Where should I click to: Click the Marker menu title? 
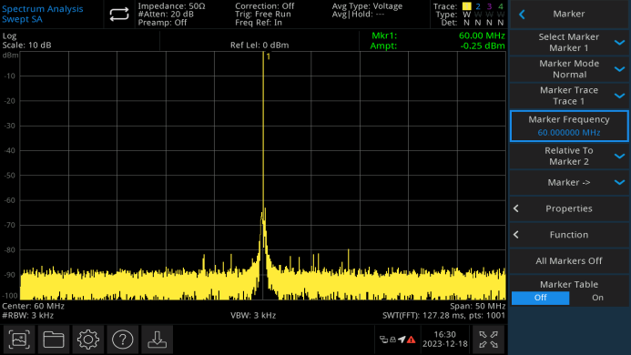[x=568, y=14]
